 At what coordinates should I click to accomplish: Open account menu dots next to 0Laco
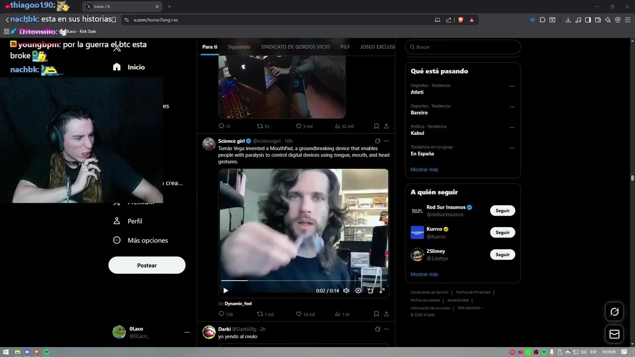click(x=187, y=332)
